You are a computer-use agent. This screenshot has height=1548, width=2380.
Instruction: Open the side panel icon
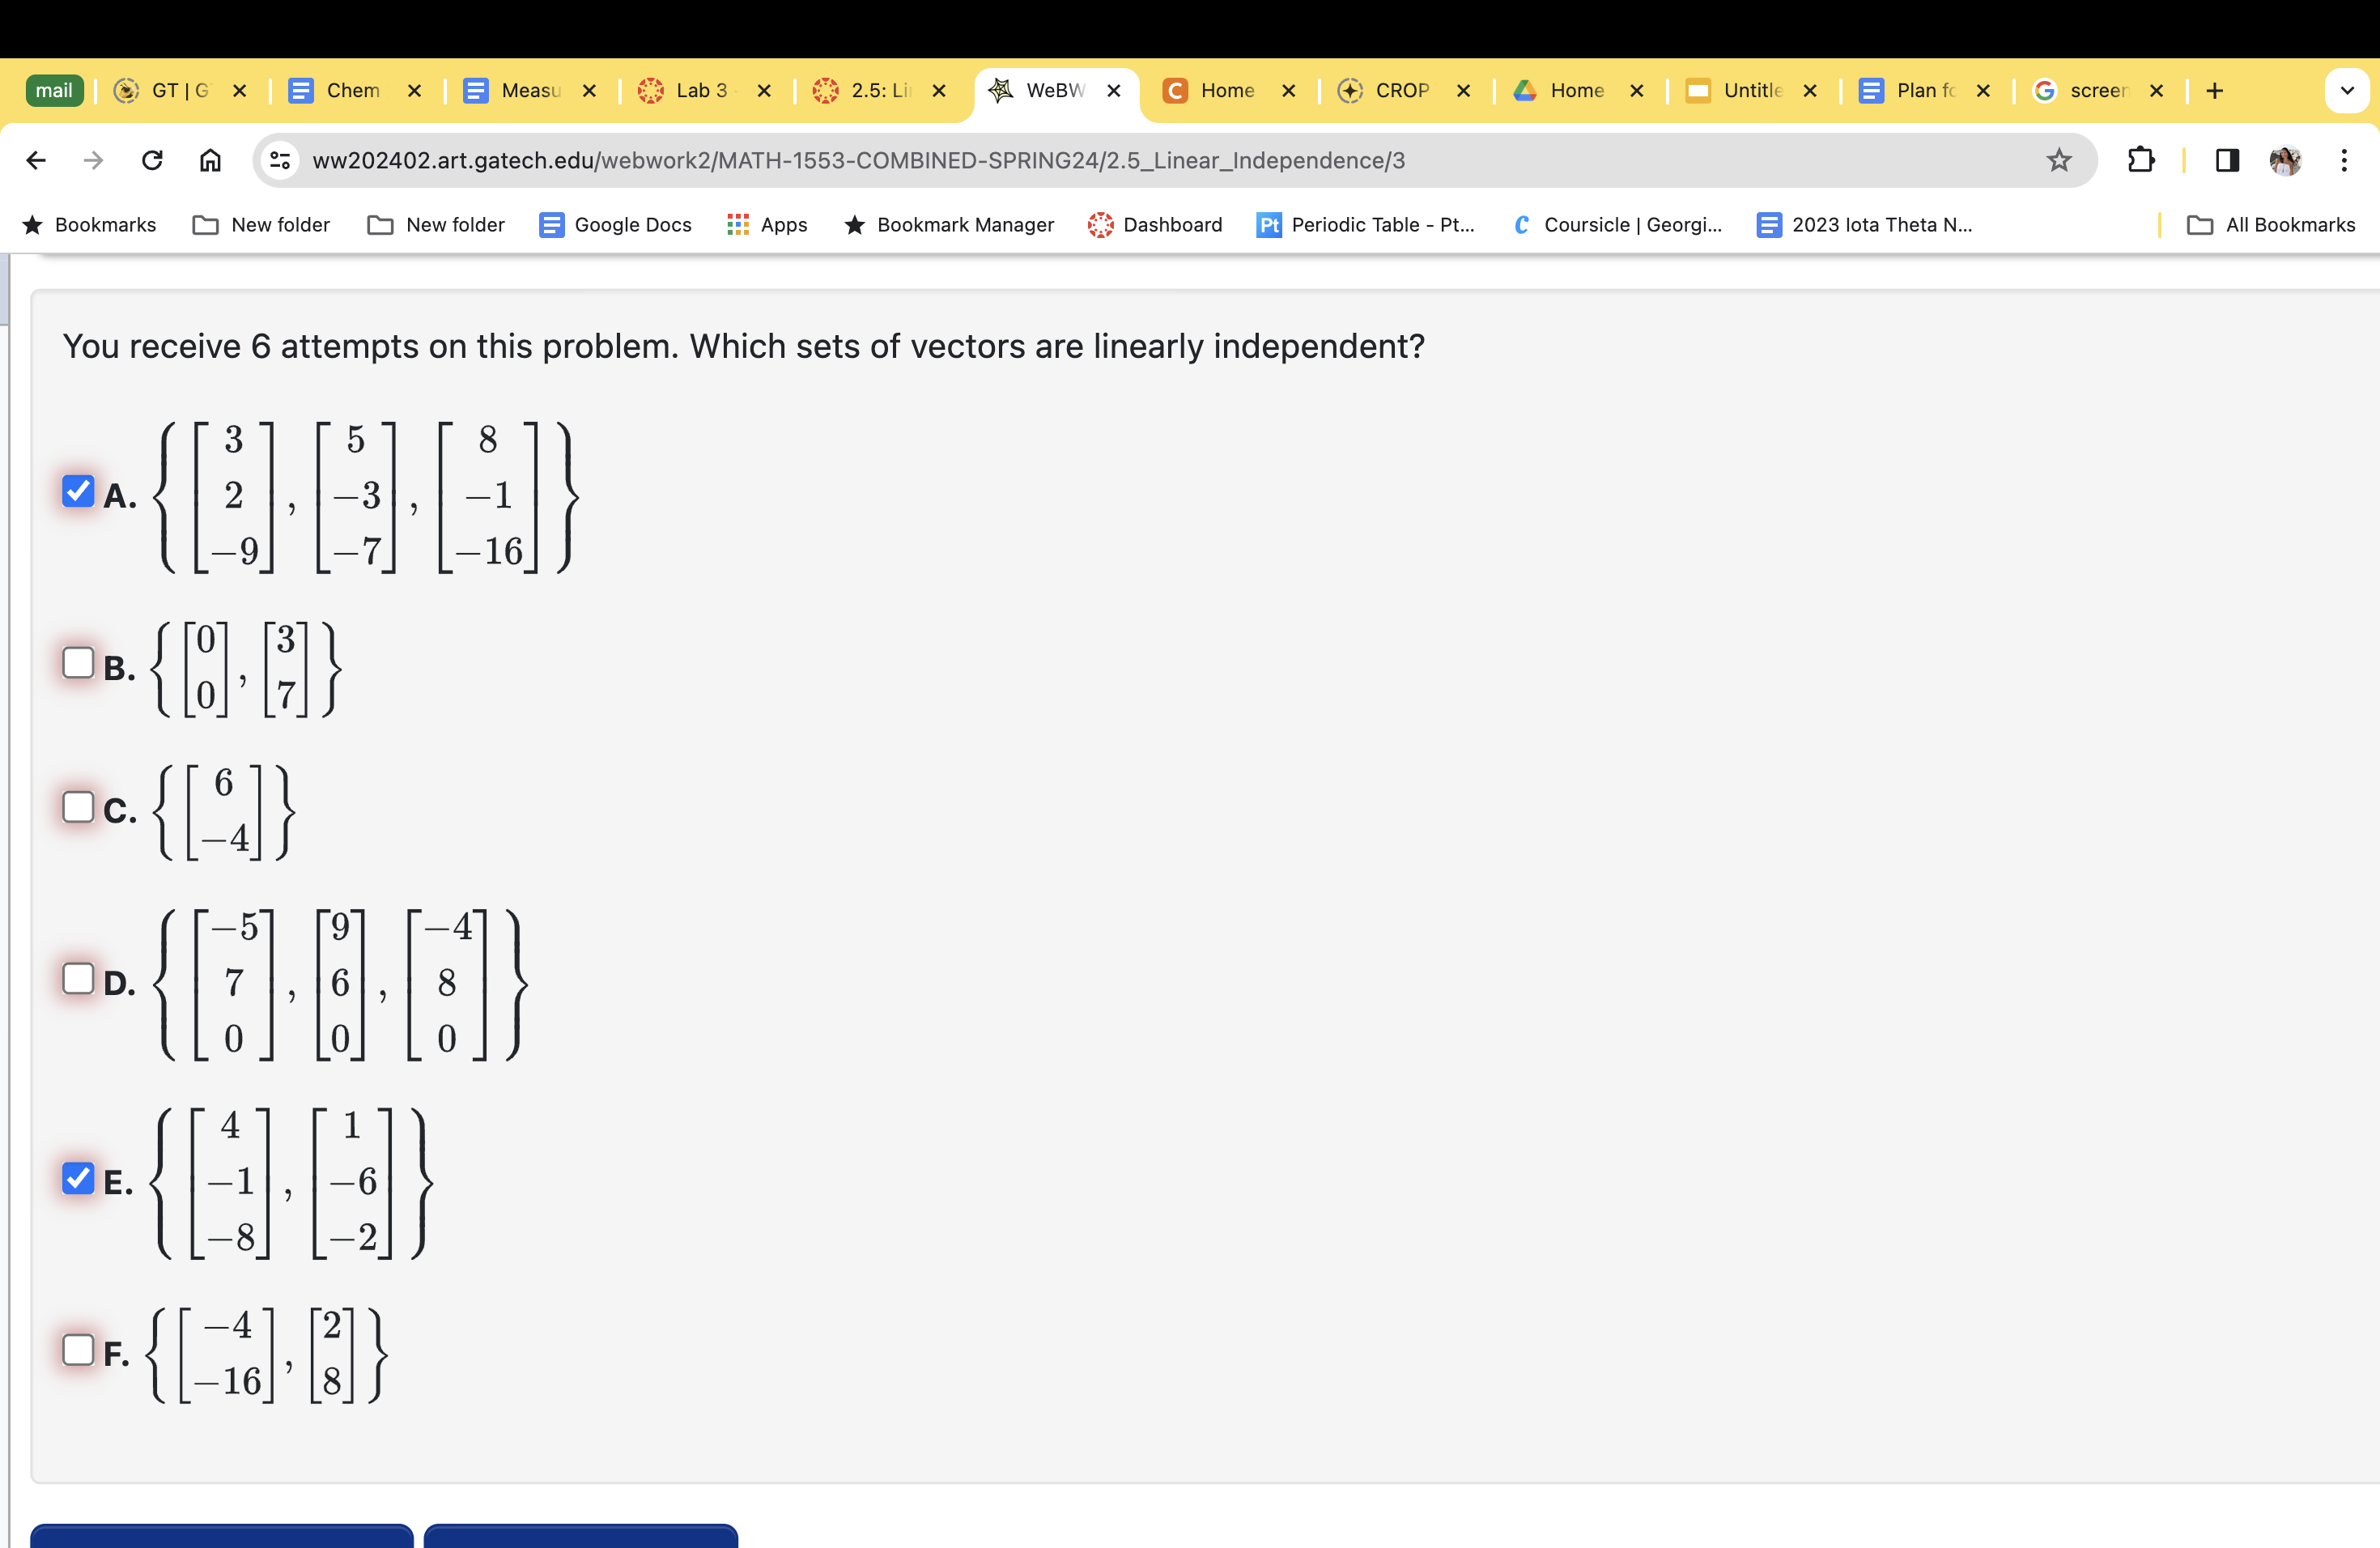coord(2226,160)
